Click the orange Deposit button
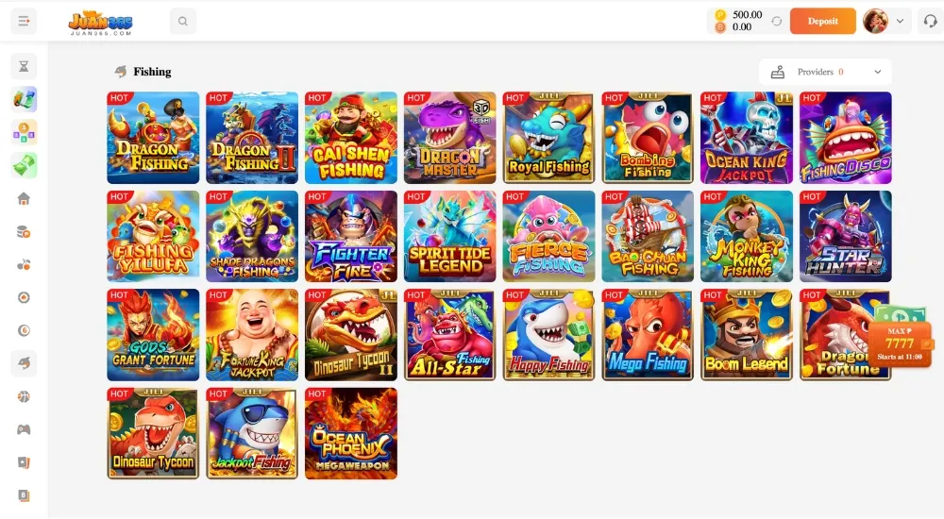 (x=822, y=21)
